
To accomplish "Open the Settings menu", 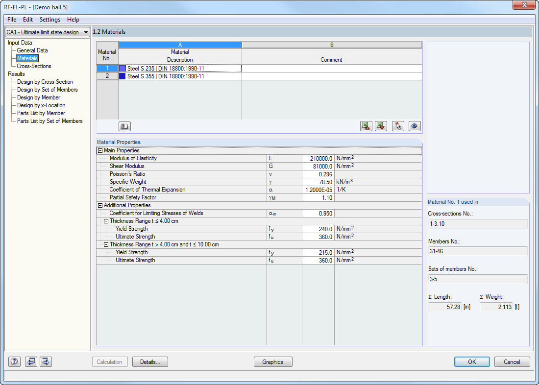I will (x=50, y=20).
